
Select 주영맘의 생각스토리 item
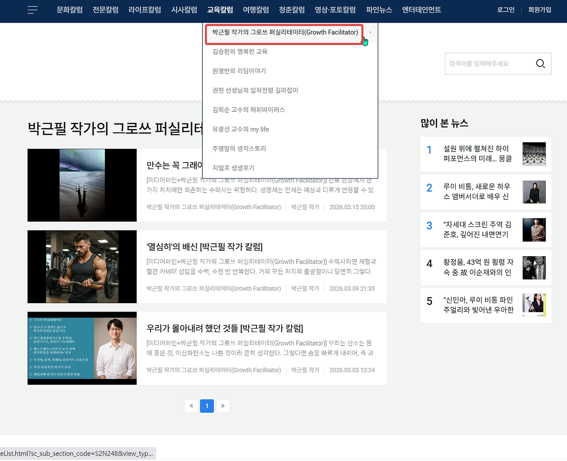tap(239, 148)
